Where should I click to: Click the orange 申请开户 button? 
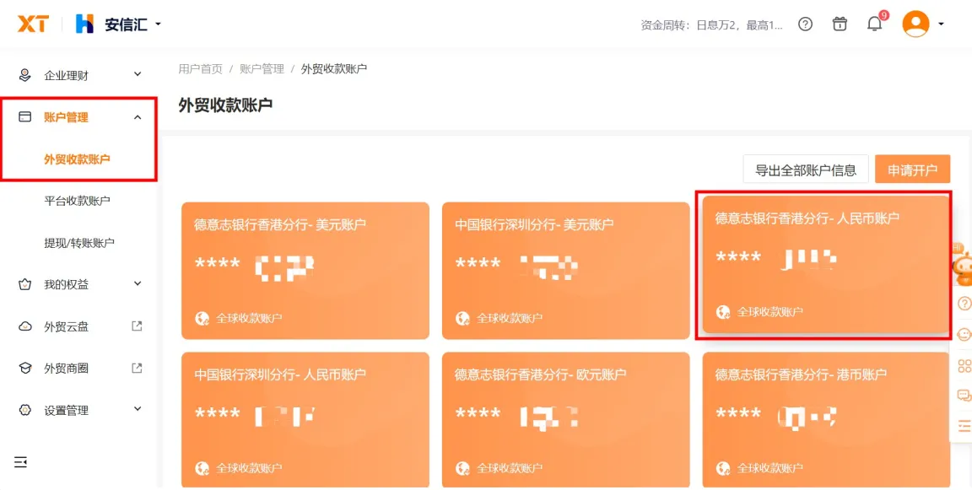click(x=912, y=170)
